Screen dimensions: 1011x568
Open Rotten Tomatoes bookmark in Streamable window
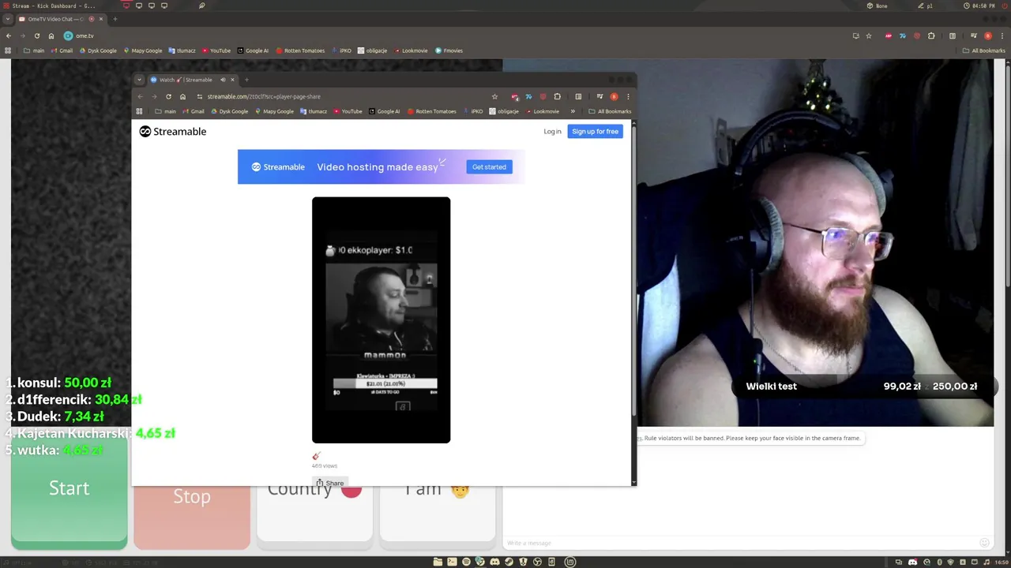[x=432, y=111]
